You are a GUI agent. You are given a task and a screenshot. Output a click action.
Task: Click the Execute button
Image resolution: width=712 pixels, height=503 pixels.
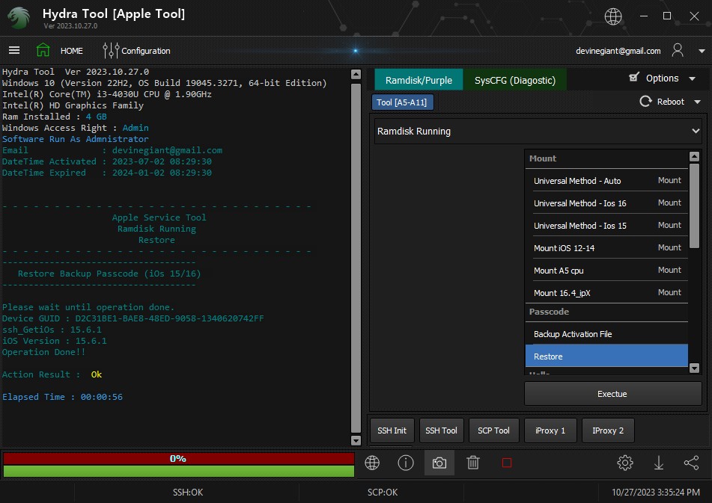(612, 394)
